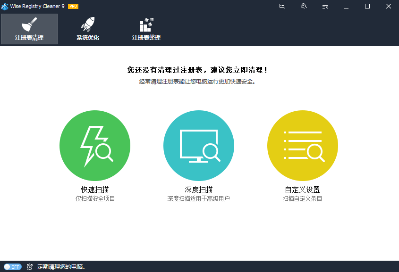
Task: Switch to the 系统优化 tab
Action: (88, 29)
